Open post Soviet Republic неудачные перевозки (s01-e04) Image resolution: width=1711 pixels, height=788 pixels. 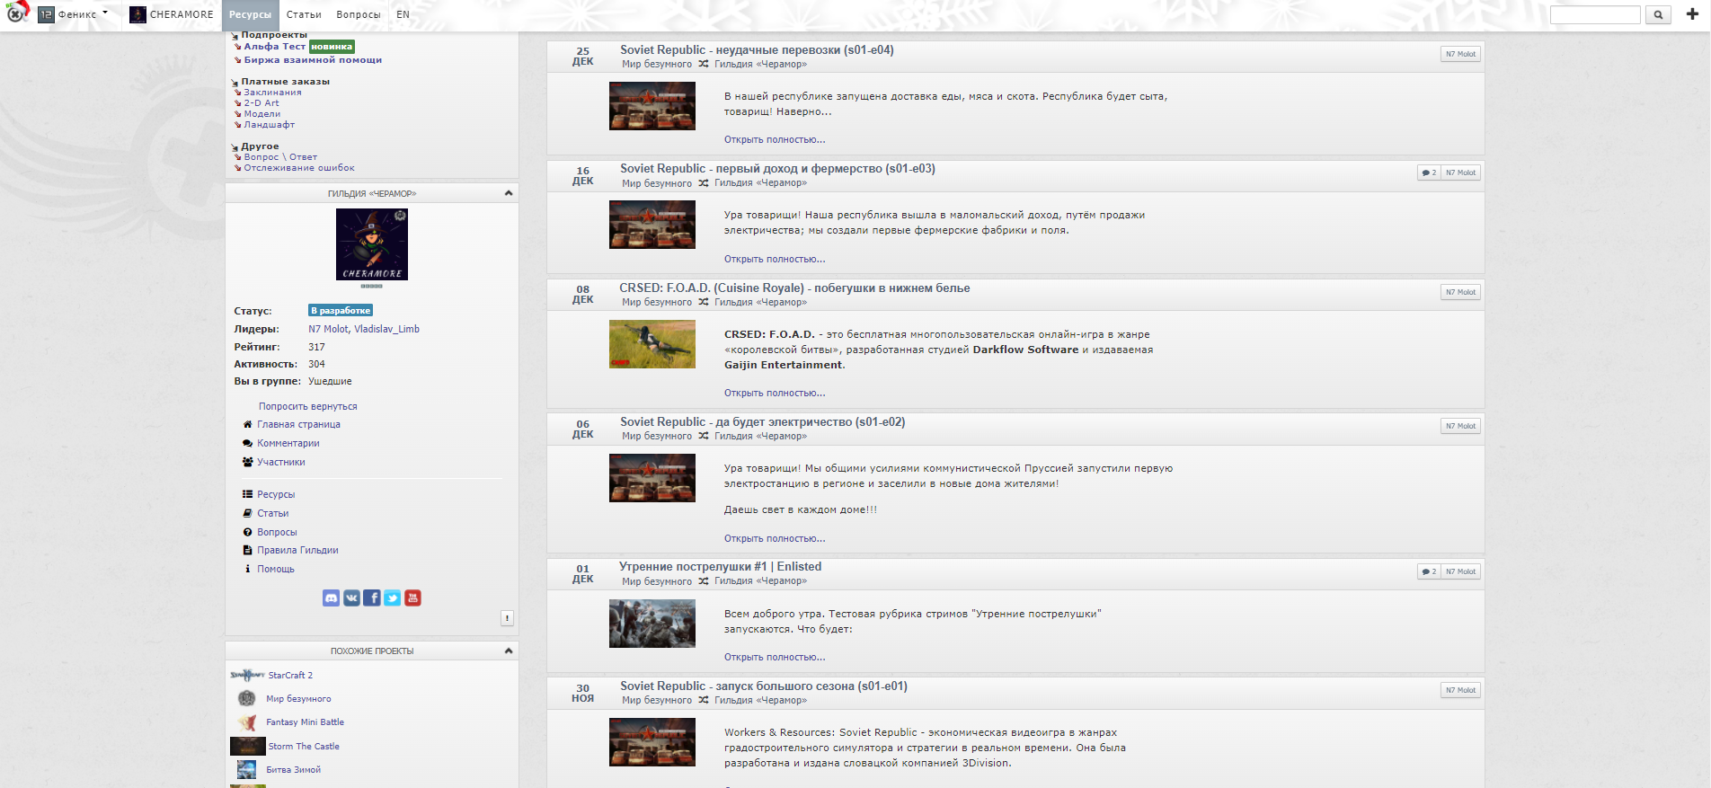pos(757,50)
